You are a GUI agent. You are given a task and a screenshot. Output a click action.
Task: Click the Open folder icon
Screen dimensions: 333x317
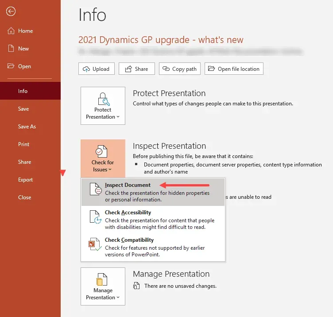click(11, 66)
